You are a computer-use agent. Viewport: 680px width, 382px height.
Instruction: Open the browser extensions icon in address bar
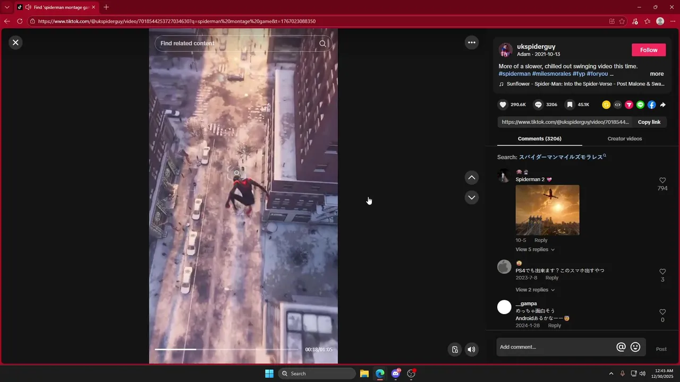pos(612,21)
